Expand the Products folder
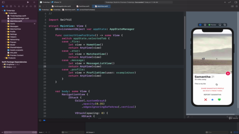 (x=4, y=58)
